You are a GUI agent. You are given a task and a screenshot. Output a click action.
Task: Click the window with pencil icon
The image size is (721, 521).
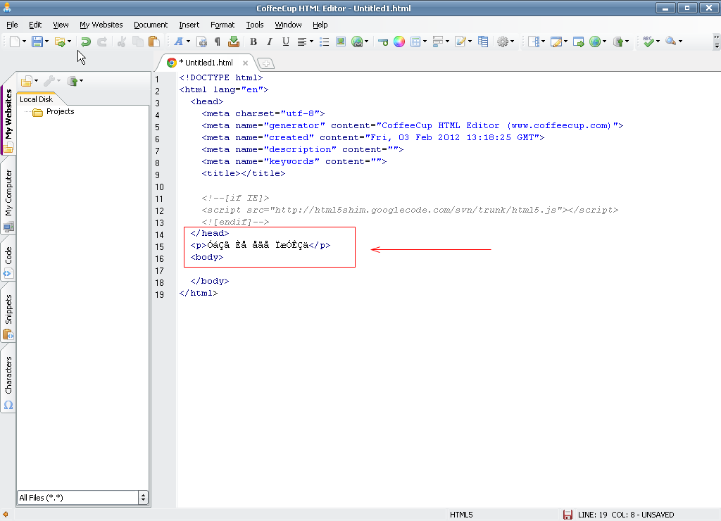coord(556,42)
